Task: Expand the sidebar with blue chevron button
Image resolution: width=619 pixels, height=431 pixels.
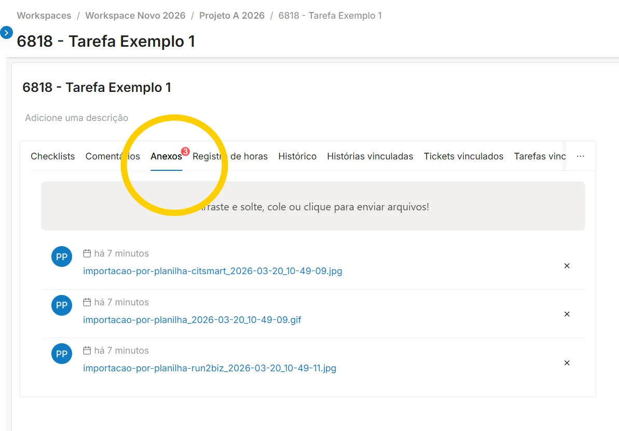Action: (x=6, y=32)
